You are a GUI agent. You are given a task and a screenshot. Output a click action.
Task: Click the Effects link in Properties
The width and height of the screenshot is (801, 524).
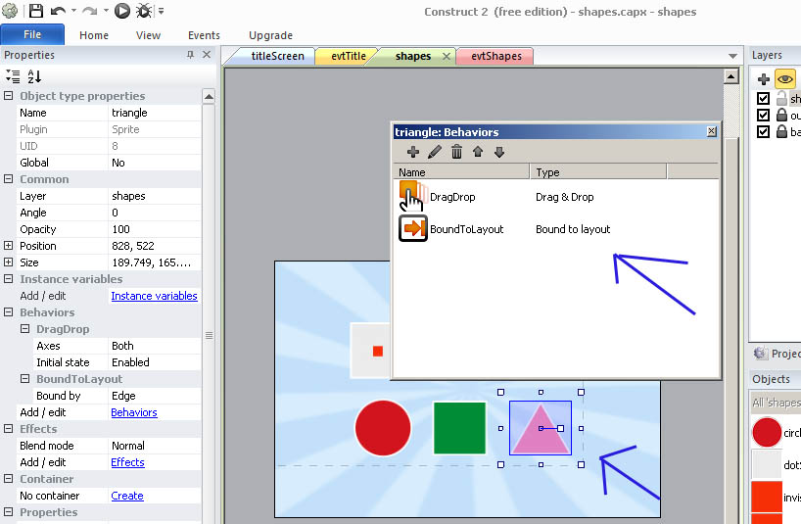[127, 462]
